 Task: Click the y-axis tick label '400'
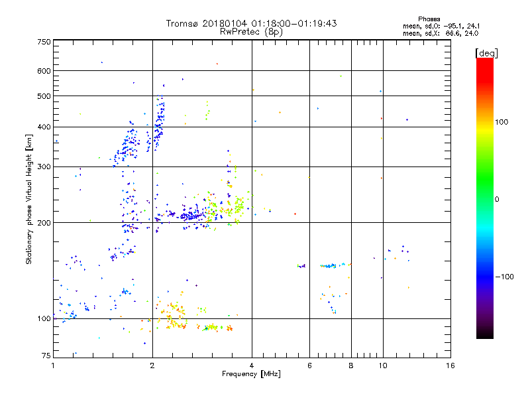point(44,127)
